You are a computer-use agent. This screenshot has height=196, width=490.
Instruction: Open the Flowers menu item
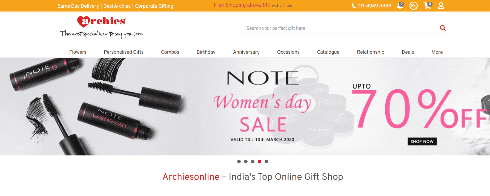pos(78,52)
